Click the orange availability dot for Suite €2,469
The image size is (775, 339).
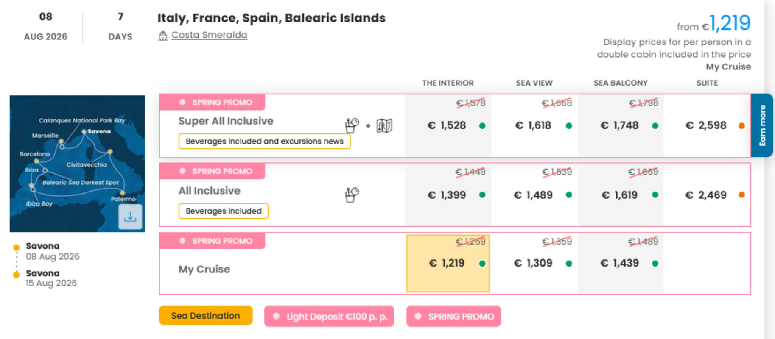pyautogui.click(x=741, y=195)
